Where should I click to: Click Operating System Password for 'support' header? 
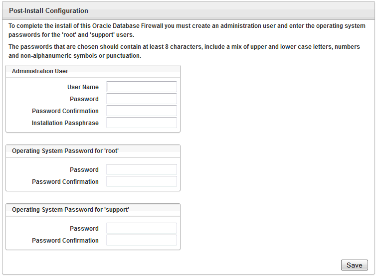click(x=70, y=210)
